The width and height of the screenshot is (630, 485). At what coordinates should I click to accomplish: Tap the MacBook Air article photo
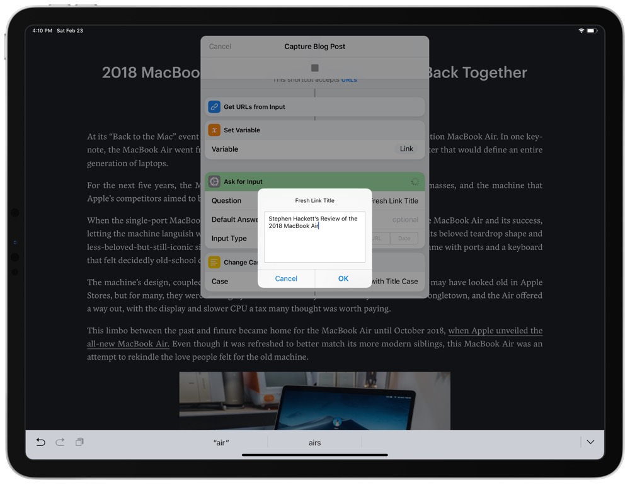click(314, 401)
